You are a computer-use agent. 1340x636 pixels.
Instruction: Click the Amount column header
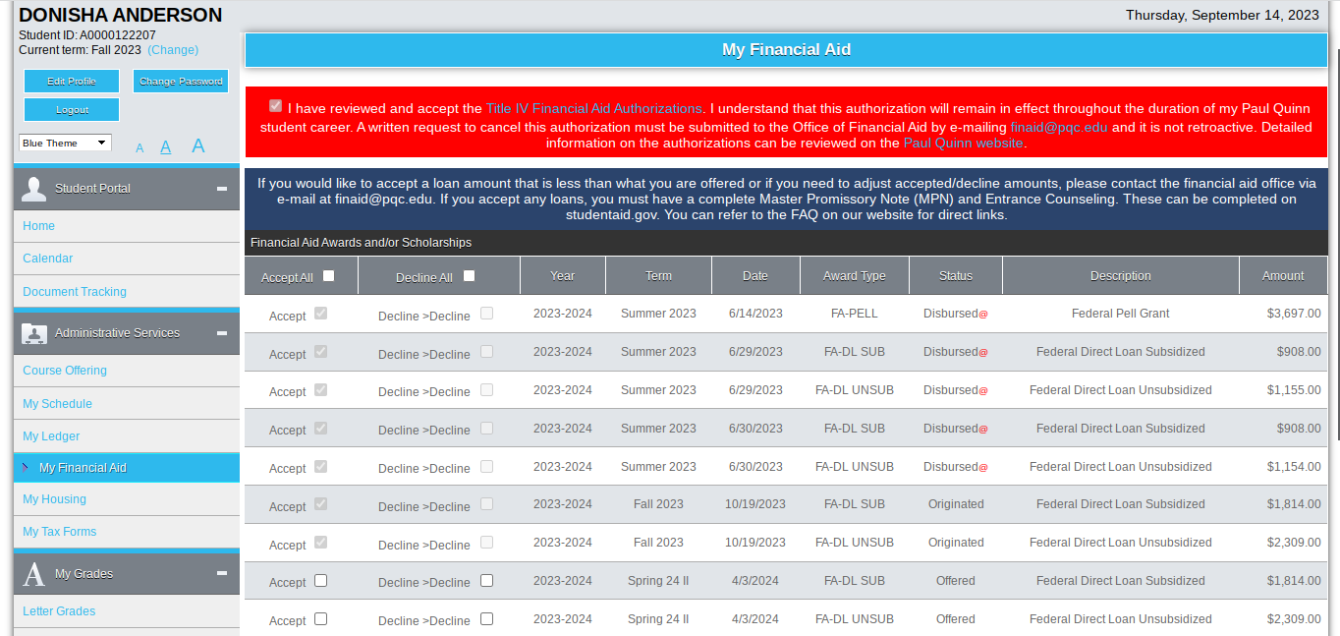tap(1283, 276)
